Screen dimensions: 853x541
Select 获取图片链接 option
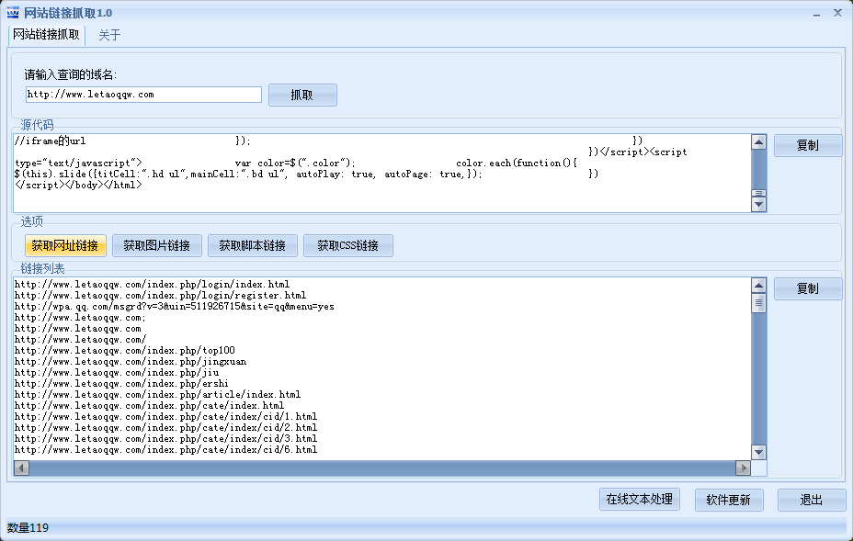[x=156, y=246]
